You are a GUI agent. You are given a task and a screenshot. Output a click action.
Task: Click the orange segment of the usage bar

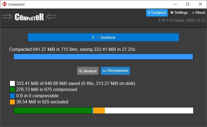(99, 111)
